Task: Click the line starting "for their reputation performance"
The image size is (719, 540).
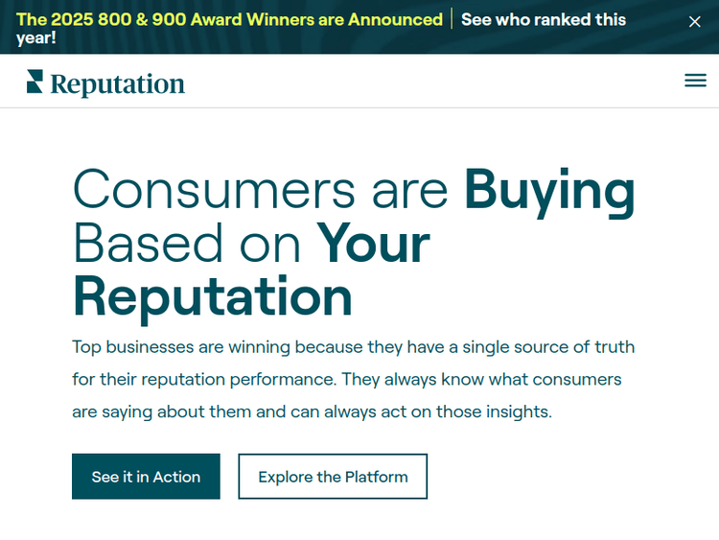Action: tap(346, 379)
